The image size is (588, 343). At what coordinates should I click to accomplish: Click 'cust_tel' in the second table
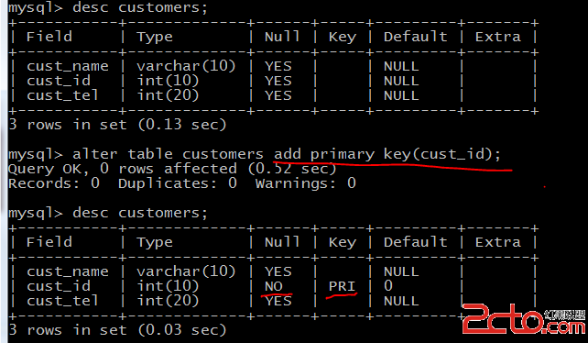click(62, 301)
